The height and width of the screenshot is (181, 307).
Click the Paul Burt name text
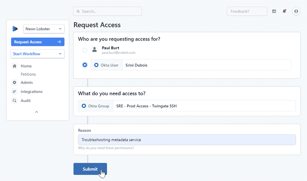coord(111,48)
